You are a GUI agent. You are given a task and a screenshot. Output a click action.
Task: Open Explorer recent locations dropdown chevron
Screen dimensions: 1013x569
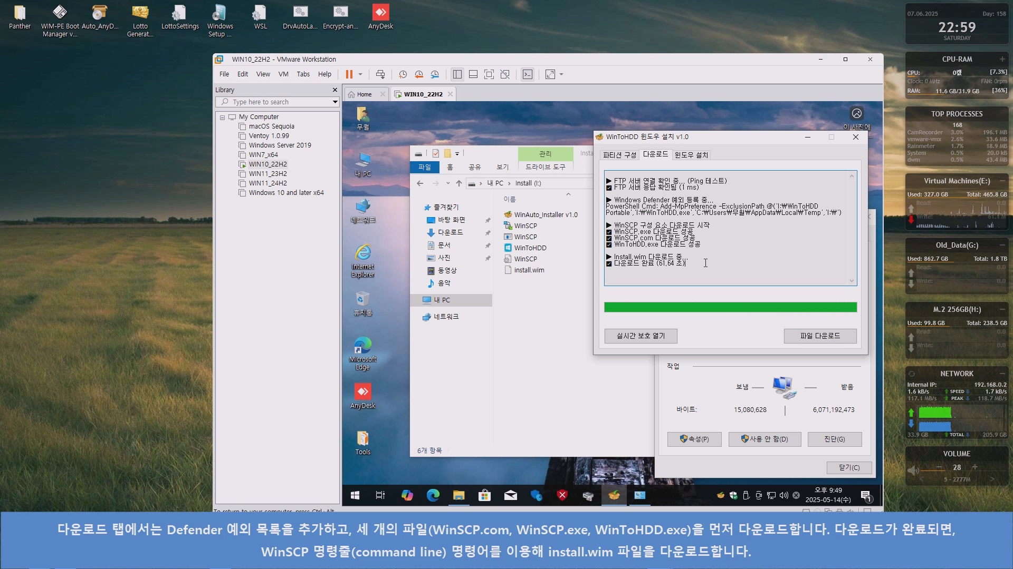click(x=448, y=183)
